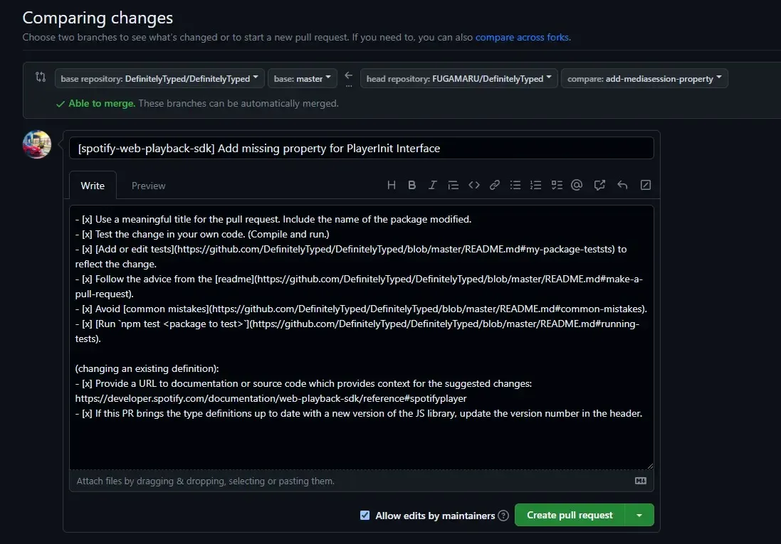Insert a saved reply
This screenshot has width=781, height=544.
pos(623,185)
